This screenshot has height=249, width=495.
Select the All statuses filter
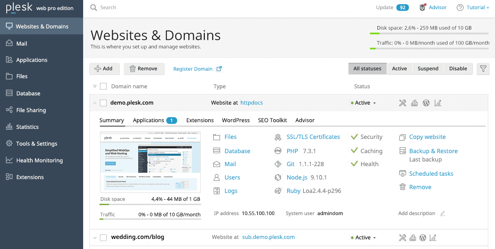(x=367, y=69)
